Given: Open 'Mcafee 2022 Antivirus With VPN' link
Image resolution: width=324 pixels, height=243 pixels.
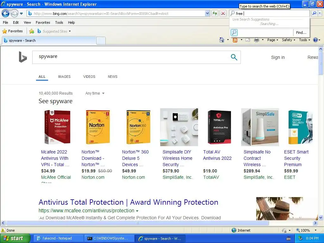Looking at the screenshot, I should (55, 158).
